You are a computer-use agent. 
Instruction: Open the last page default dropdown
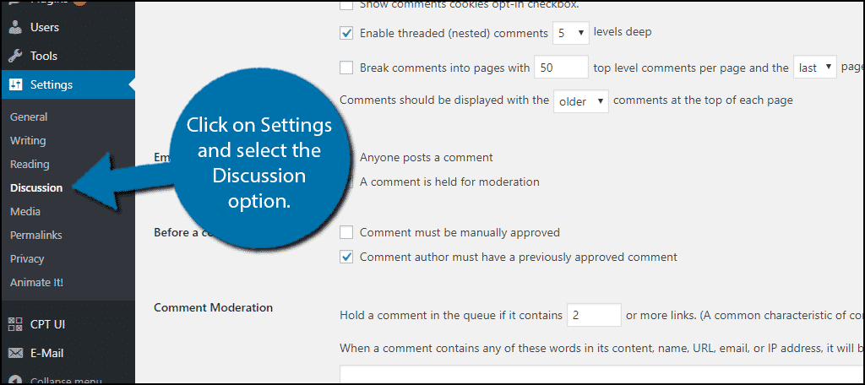pyautogui.click(x=815, y=68)
